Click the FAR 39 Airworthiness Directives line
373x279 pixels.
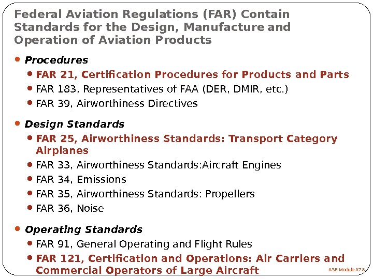117,104
